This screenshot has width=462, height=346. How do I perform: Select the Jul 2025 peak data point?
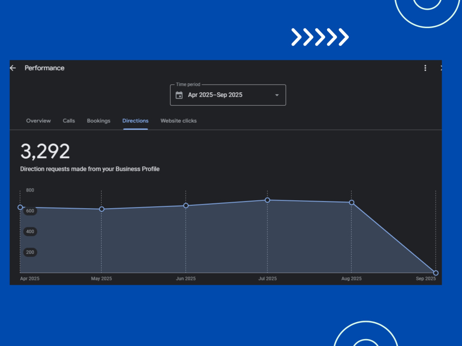[x=267, y=200]
